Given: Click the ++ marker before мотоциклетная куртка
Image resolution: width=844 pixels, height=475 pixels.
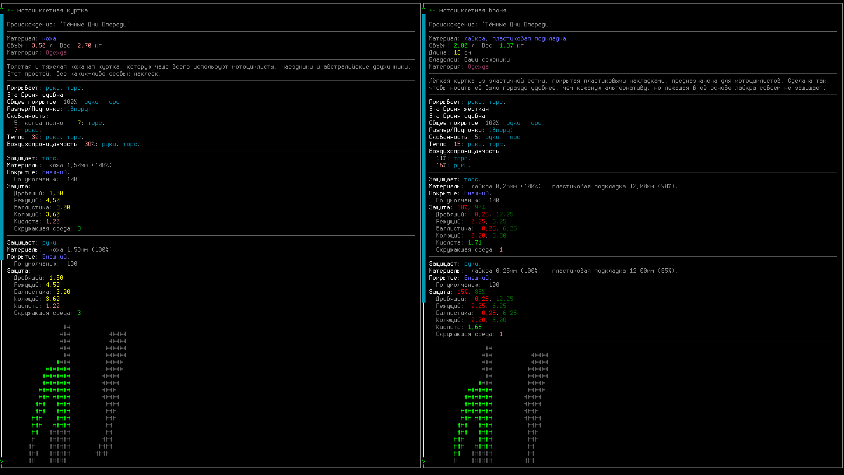Looking at the screenshot, I should point(10,11).
